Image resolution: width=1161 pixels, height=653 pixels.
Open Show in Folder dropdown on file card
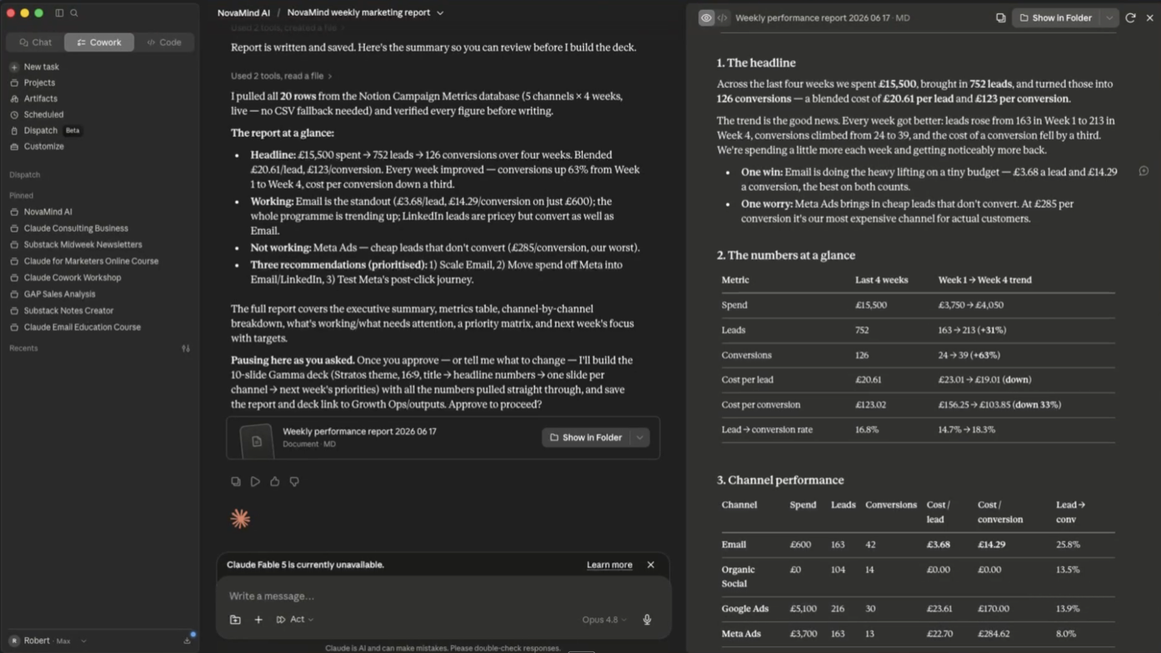639,437
